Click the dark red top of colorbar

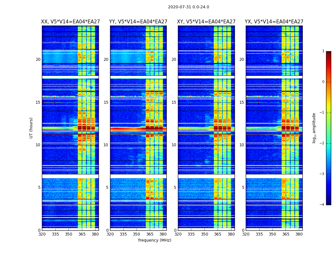point(329,53)
